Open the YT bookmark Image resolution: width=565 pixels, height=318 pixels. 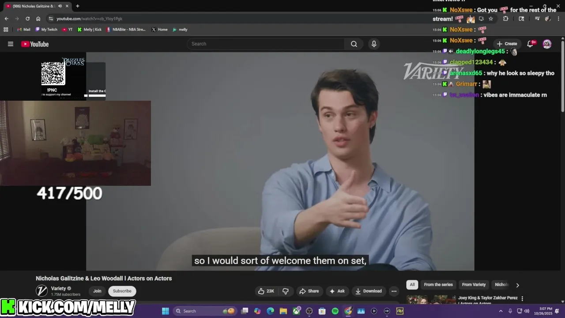coord(68,30)
